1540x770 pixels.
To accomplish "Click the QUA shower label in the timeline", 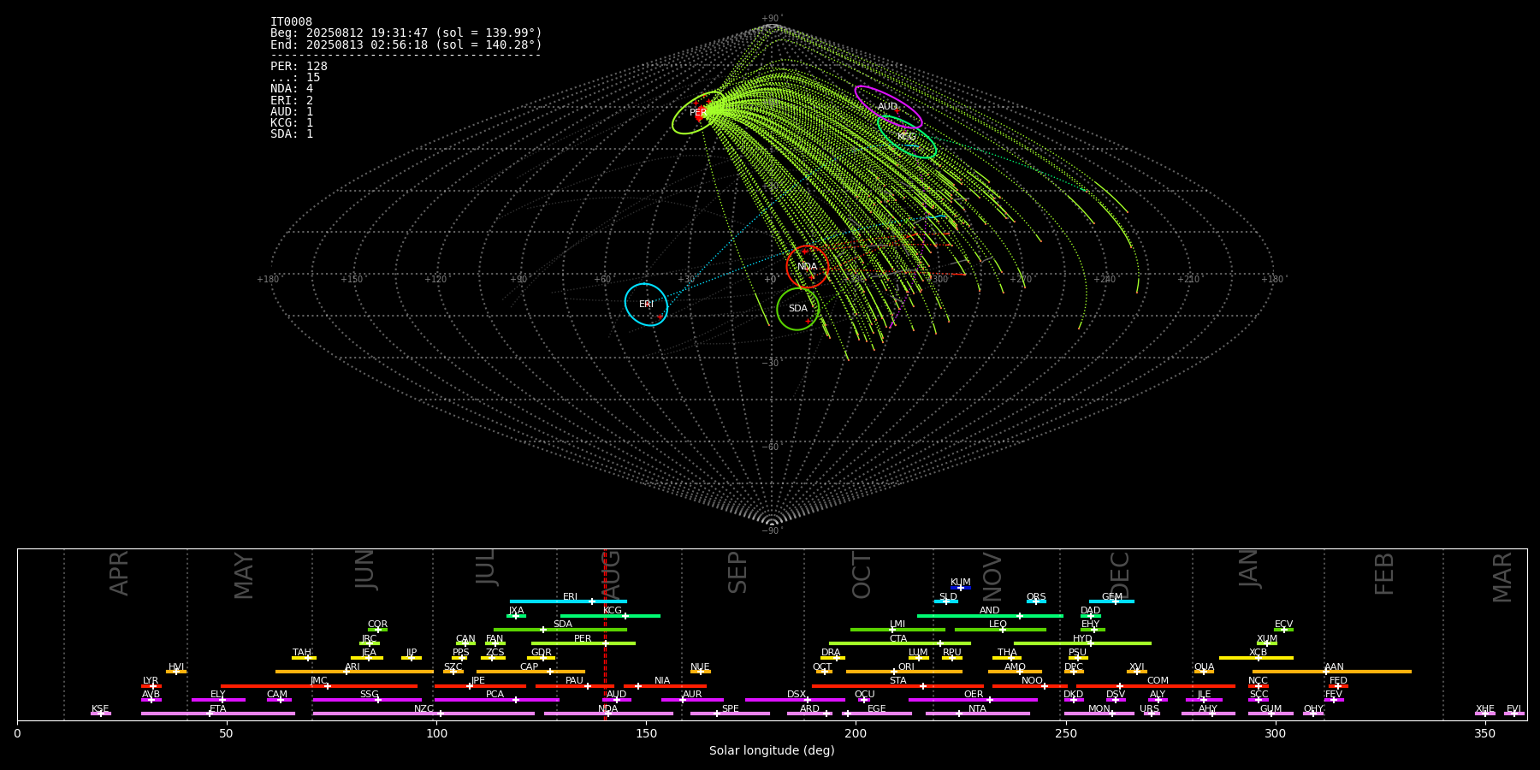I will 1204,666.
